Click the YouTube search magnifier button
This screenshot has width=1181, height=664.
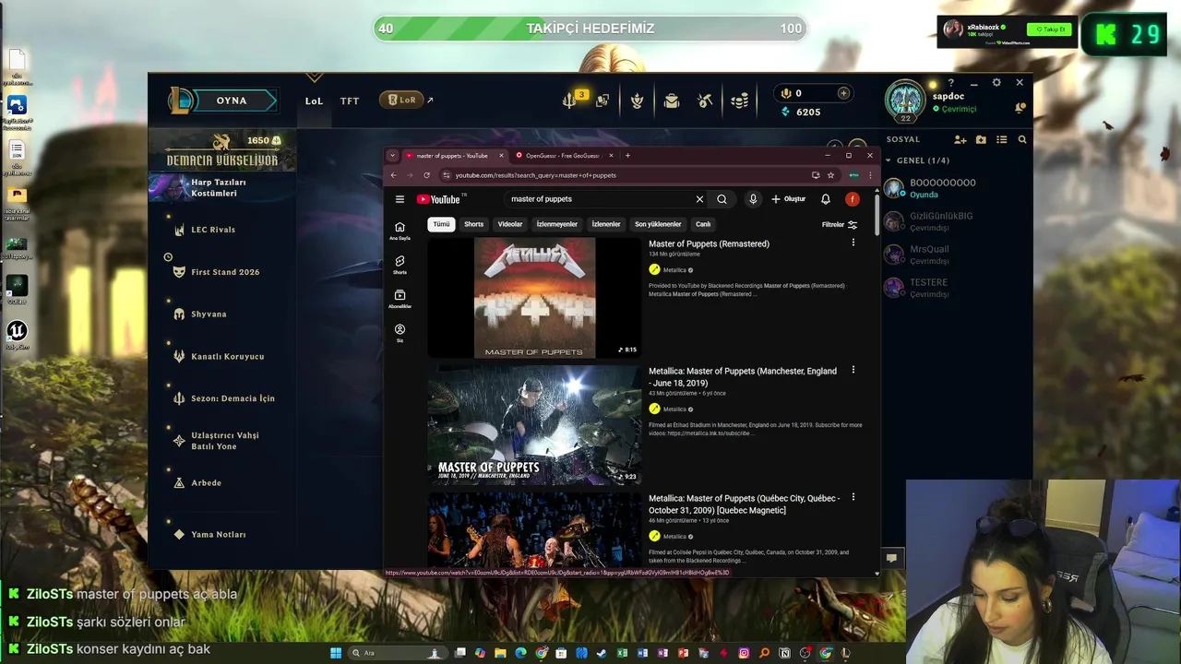point(722,199)
